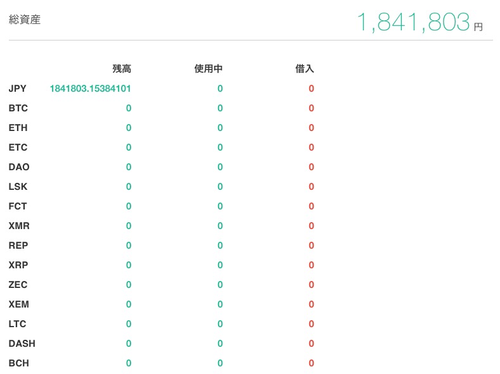Select the DASH 残高 balance value
Image resolution: width=500 pixels, height=374 pixels.
129,344
